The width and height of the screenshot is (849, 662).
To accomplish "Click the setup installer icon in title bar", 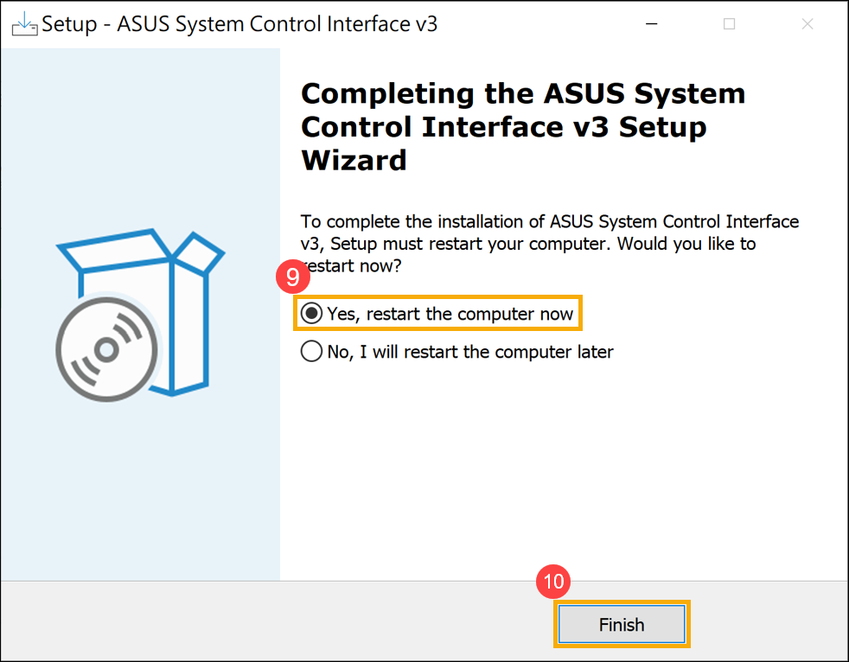I will point(24,24).
